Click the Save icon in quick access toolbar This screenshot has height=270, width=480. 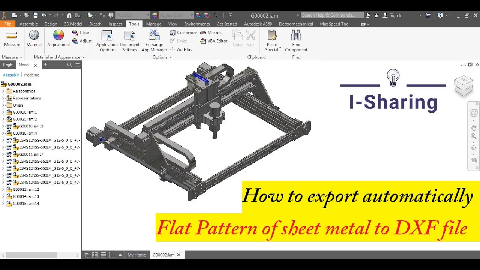[x=35, y=15]
